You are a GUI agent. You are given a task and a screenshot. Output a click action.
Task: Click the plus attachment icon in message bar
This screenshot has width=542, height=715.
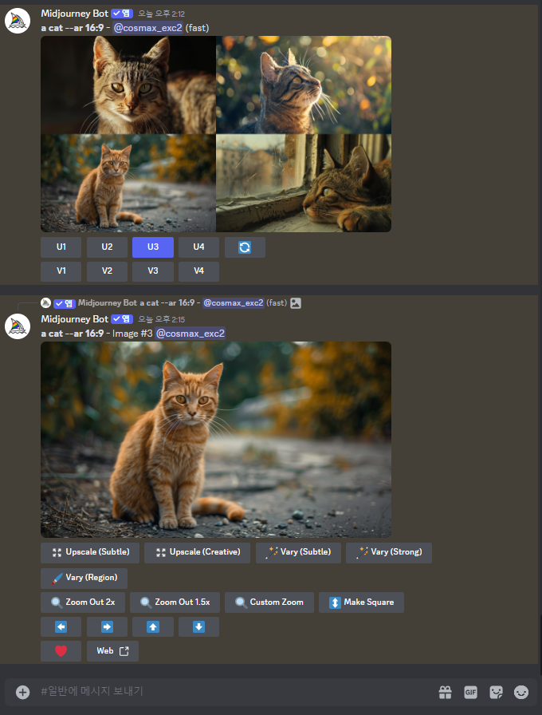(x=23, y=692)
